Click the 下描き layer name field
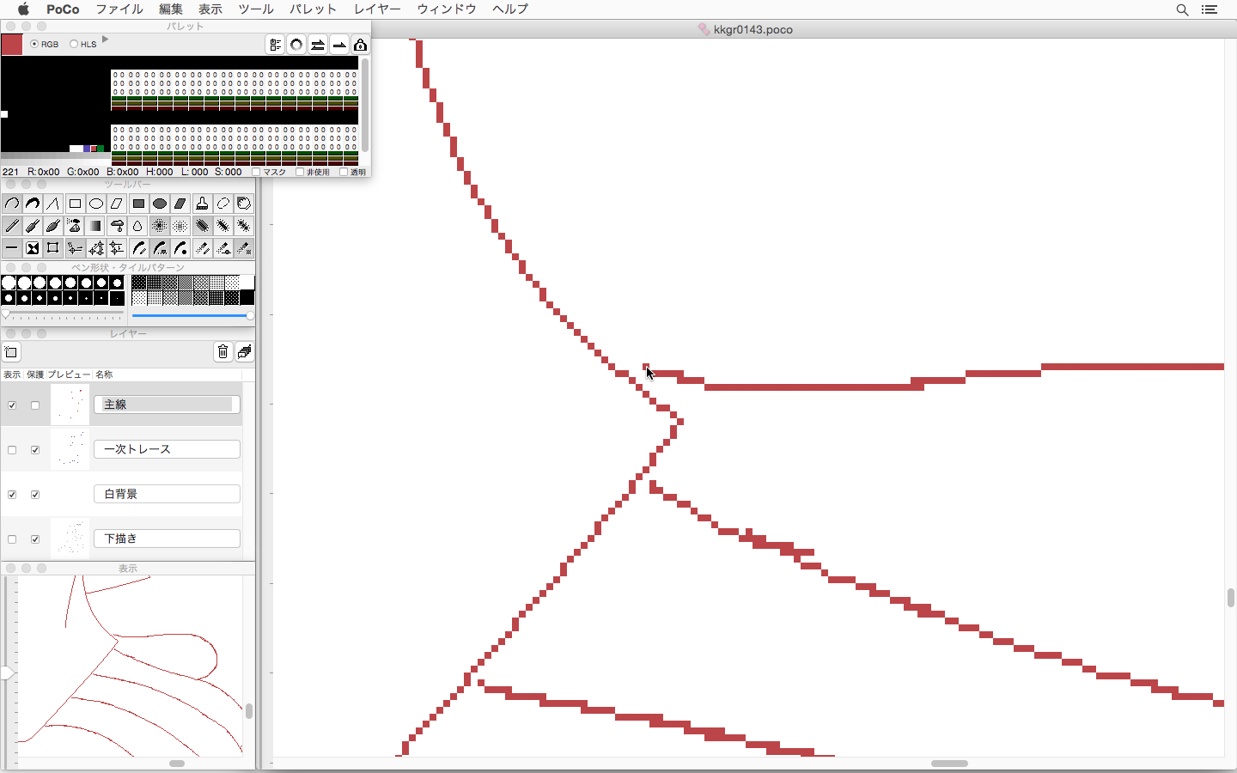The width and height of the screenshot is (1237, 773). 167,539
